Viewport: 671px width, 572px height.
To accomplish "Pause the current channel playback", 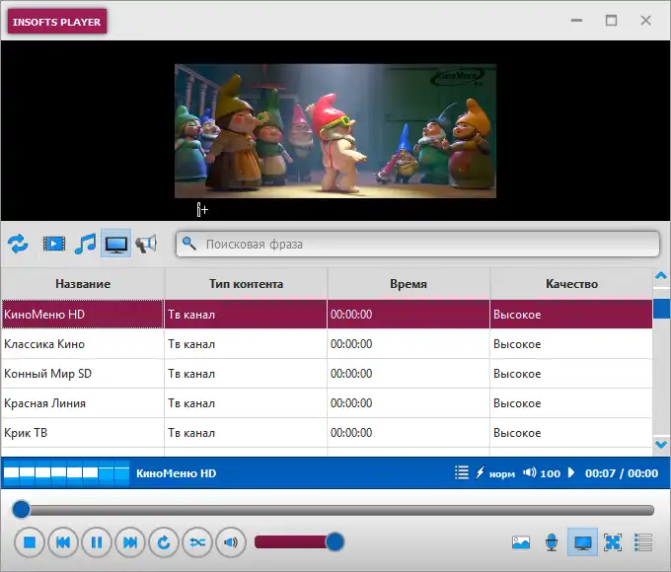I will (97, 542).
